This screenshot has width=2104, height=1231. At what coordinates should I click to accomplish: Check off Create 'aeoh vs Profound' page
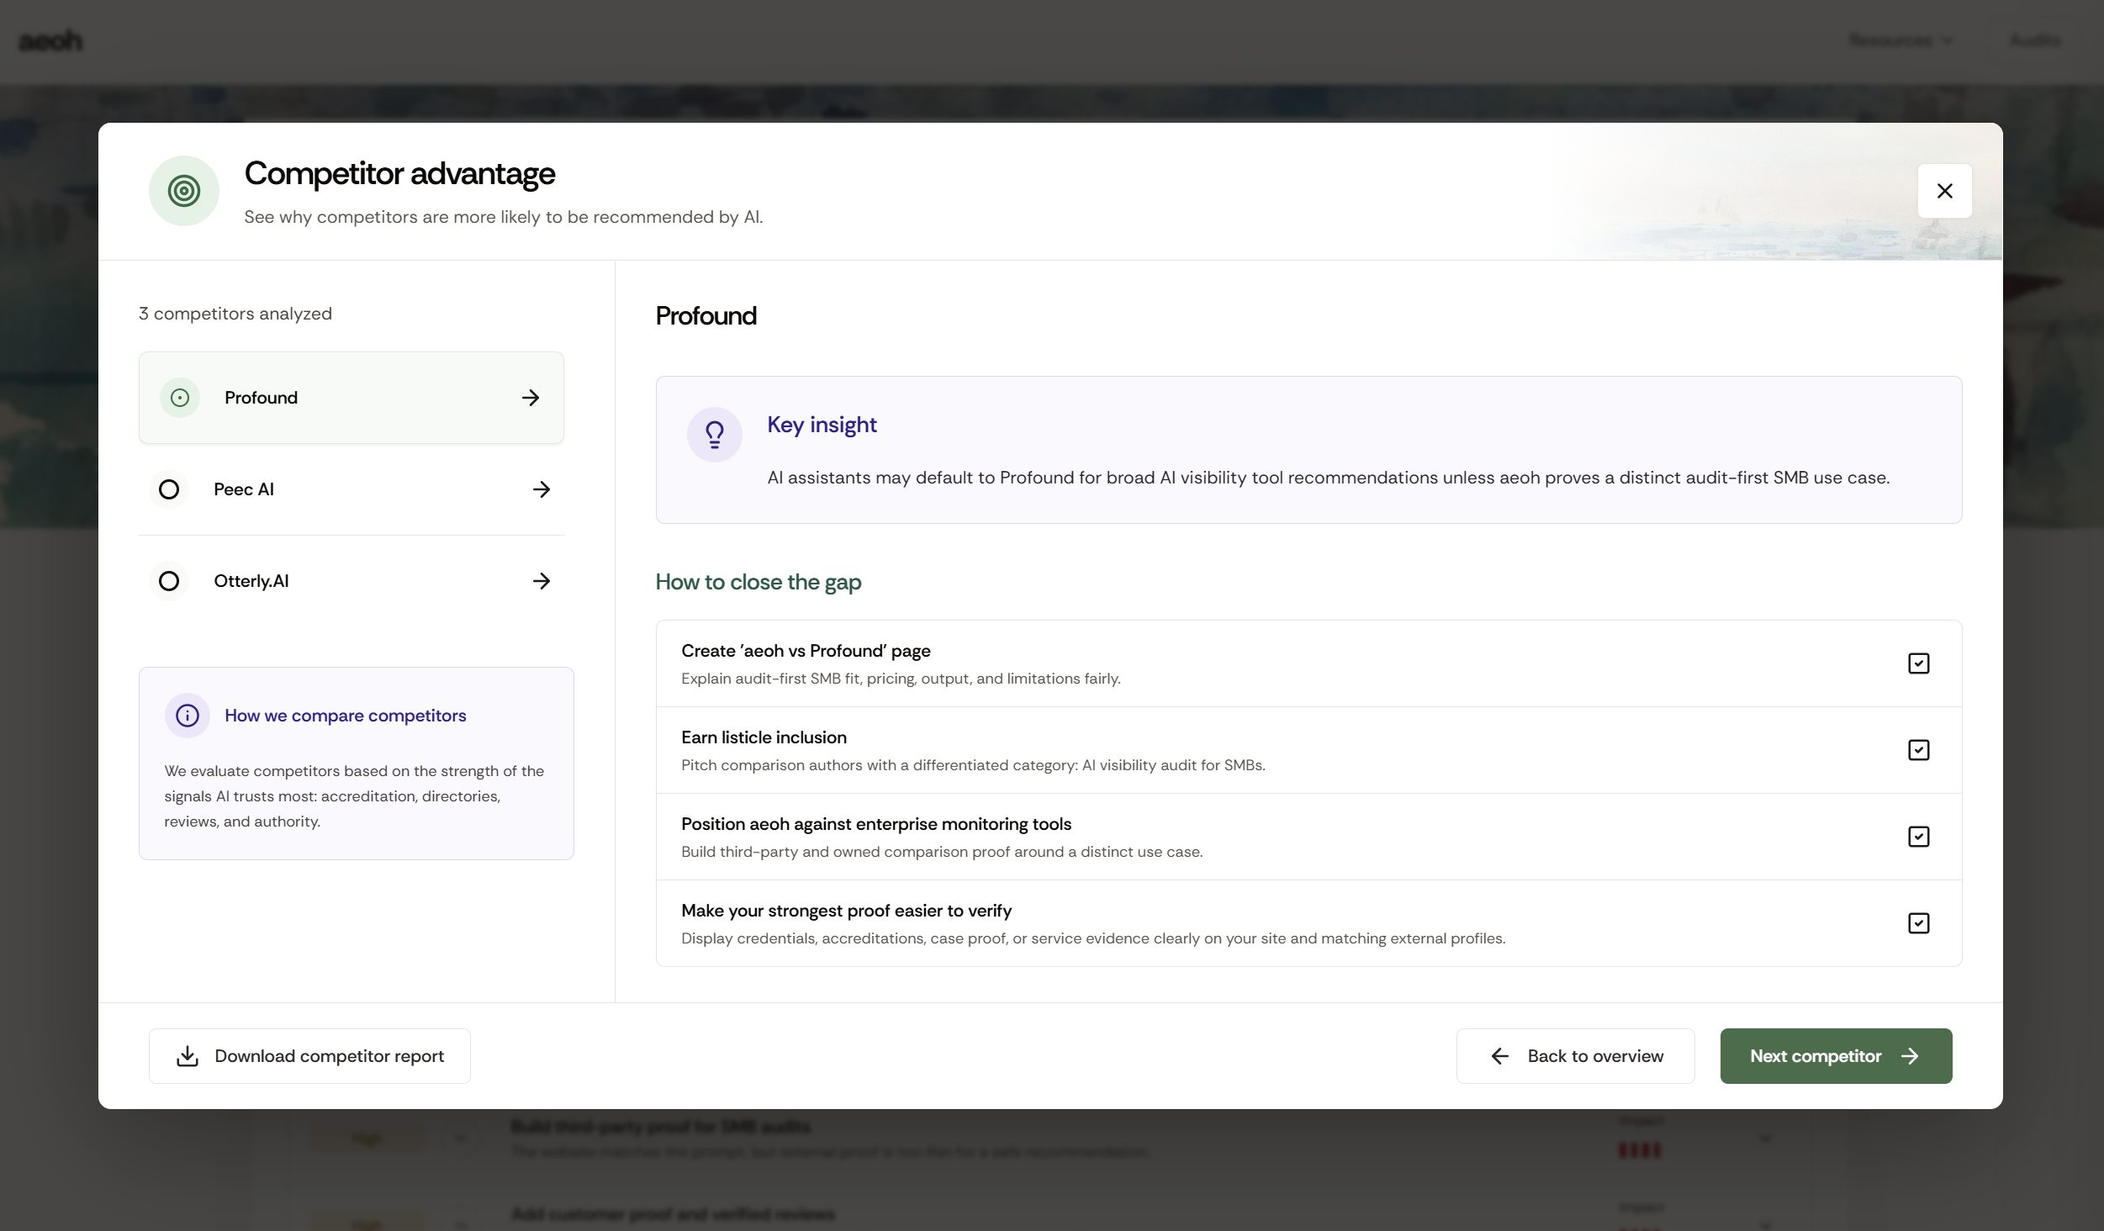point(1918,663)
